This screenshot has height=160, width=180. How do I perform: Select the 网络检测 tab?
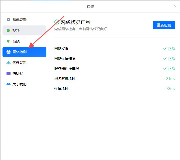click(24, 52)
